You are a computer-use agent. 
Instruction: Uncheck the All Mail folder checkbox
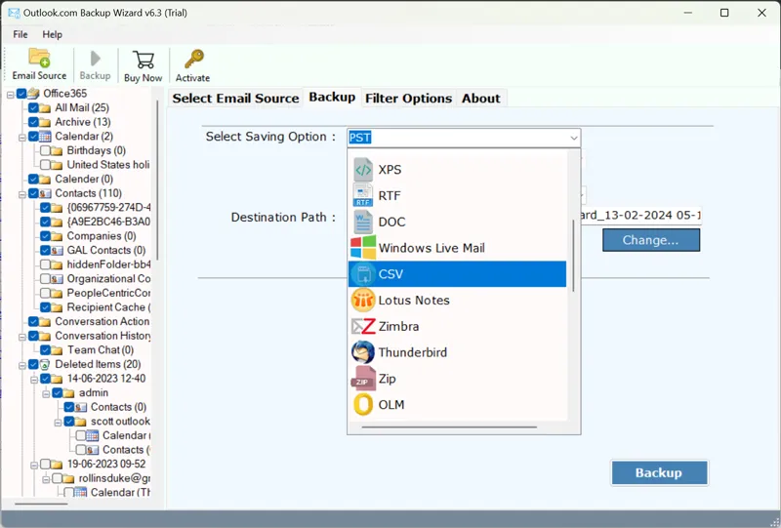click(x=34, y=108)
